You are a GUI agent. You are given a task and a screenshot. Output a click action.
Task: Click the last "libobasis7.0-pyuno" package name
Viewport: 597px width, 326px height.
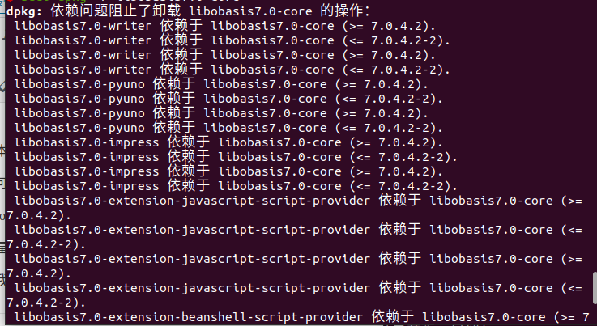(x=79, y=128)
